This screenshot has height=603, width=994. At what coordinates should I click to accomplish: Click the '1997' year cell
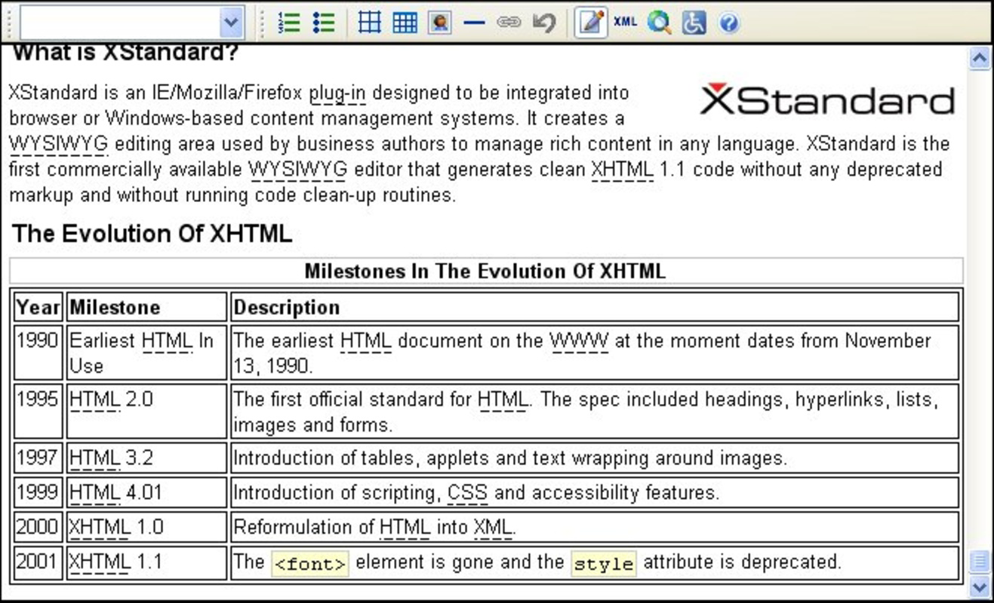[38, 458]
